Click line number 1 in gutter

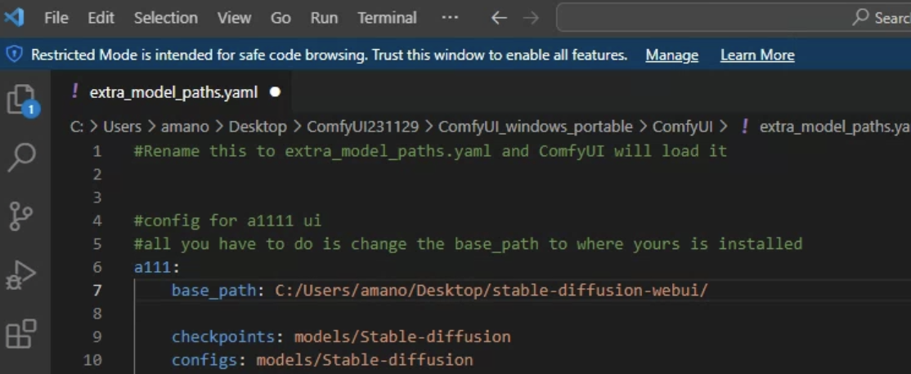(96, 151)
